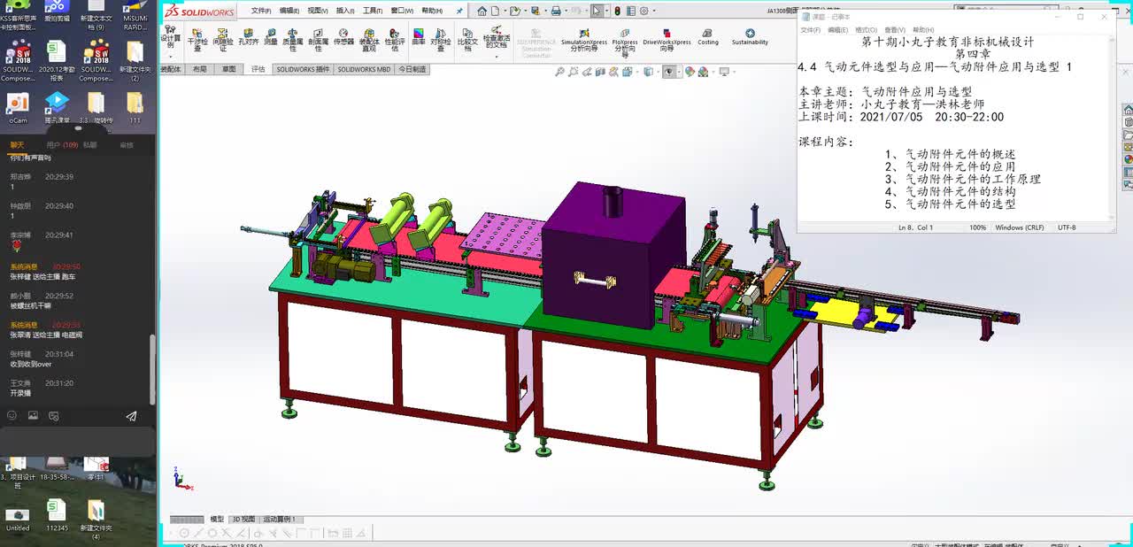This screenshot has width=1133, height=547.
Task: Open dropdown arrow next to print icon
Action: 566,11
